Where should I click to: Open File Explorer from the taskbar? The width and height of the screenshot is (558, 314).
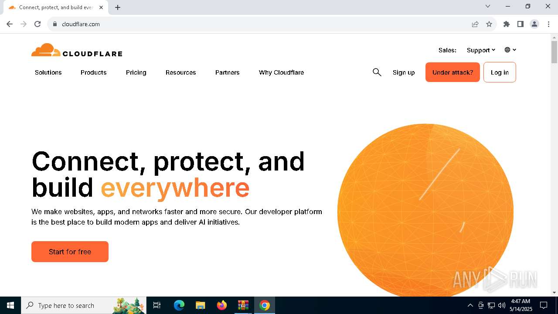tap(200, 305)
